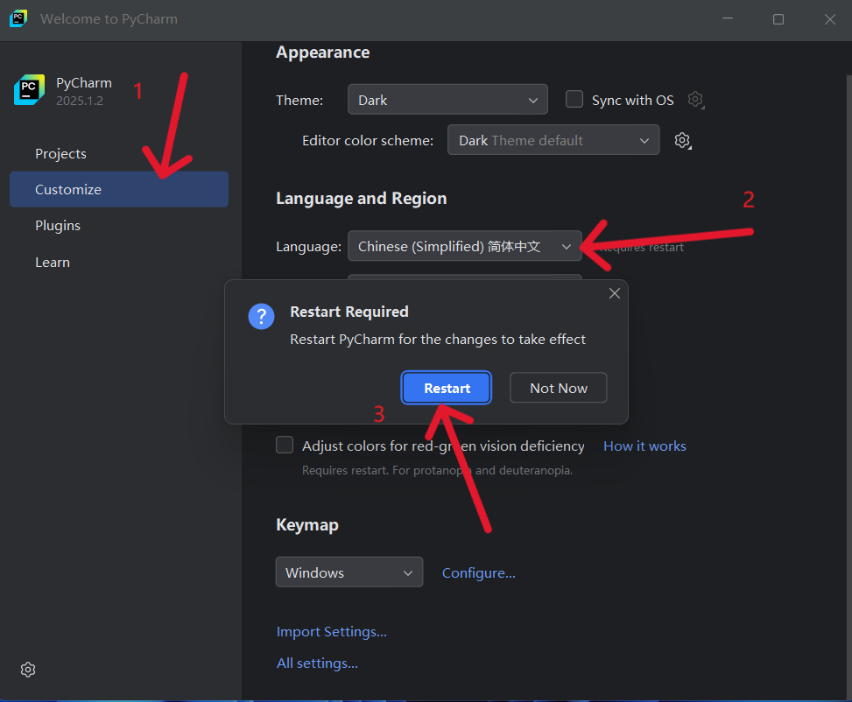The height and width of the screenshot is (702, 852).
Task: Open editor color scheme gear options
Action: coord(683,140)
